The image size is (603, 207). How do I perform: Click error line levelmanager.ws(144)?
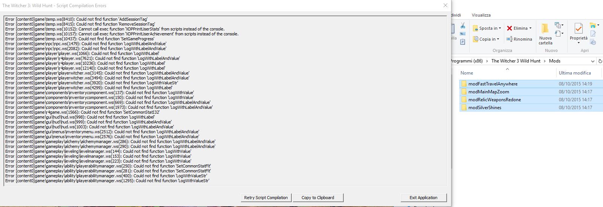98,151
